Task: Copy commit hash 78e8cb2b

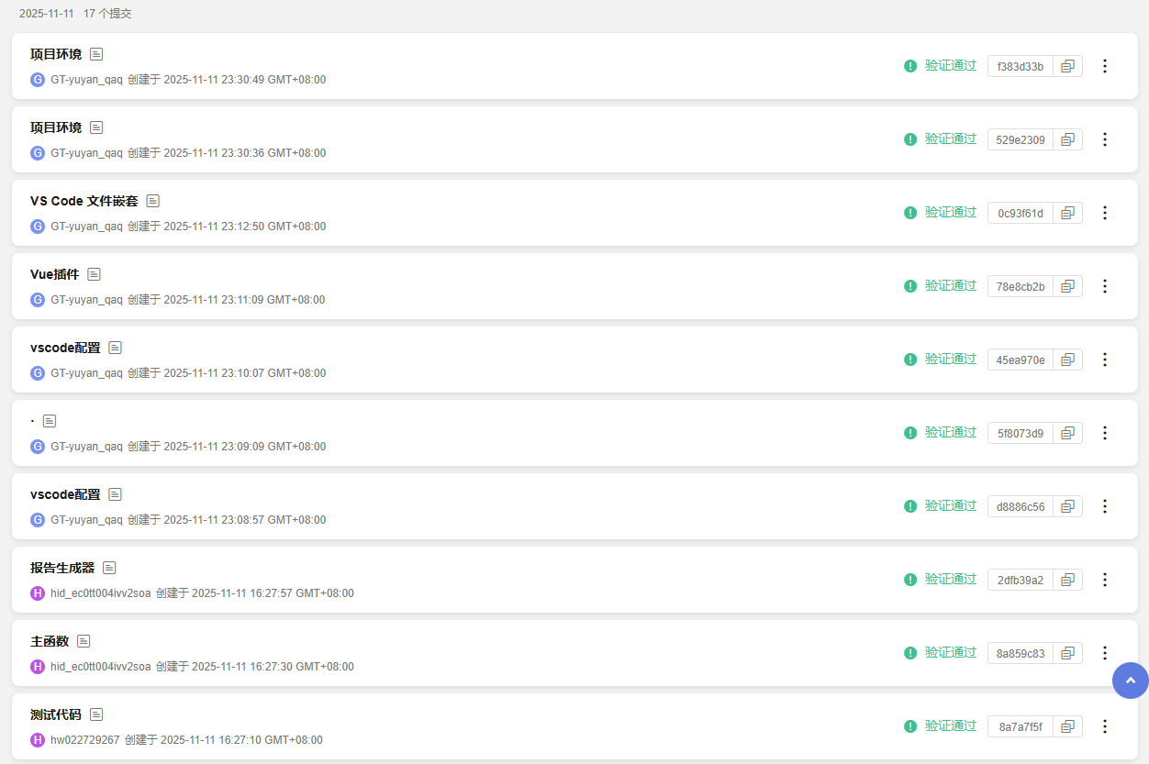Action: [1067, 286]
